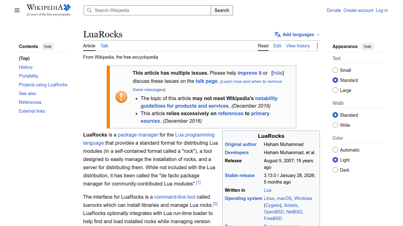The image size is (403, 226).
Task: Open the talk page link in notice
Action: pyautogui.click(x=207, y=81)
